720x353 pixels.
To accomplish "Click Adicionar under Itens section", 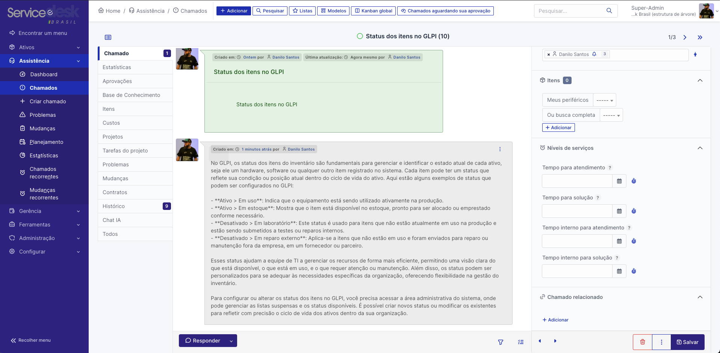I will pos(558,128).
